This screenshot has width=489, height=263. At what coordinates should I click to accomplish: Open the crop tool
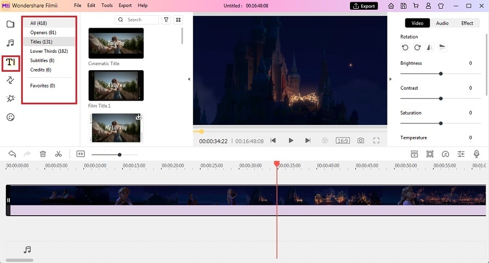[x=430, y=154]
